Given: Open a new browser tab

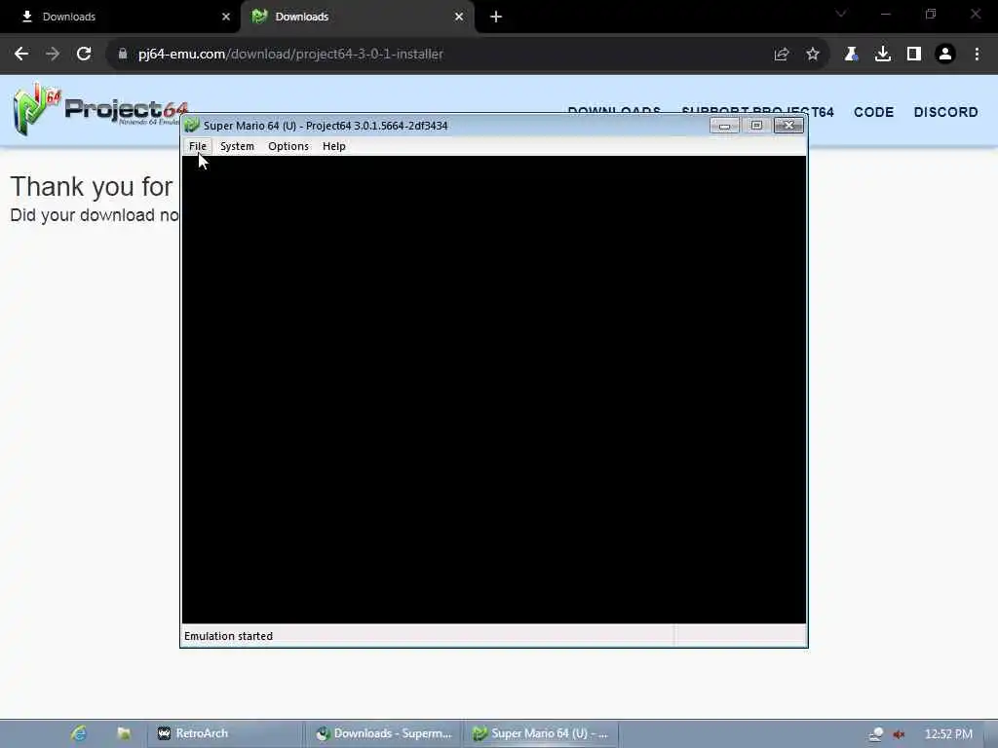Looking at the screenshot, I should (x=496, y=18).
